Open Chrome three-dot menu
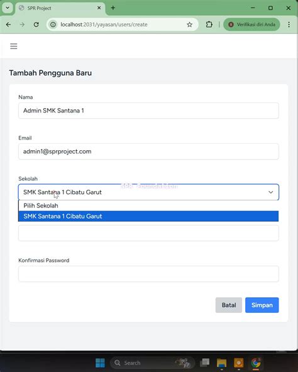Viewport: 298px width, 372px height. tap(289, 25)
